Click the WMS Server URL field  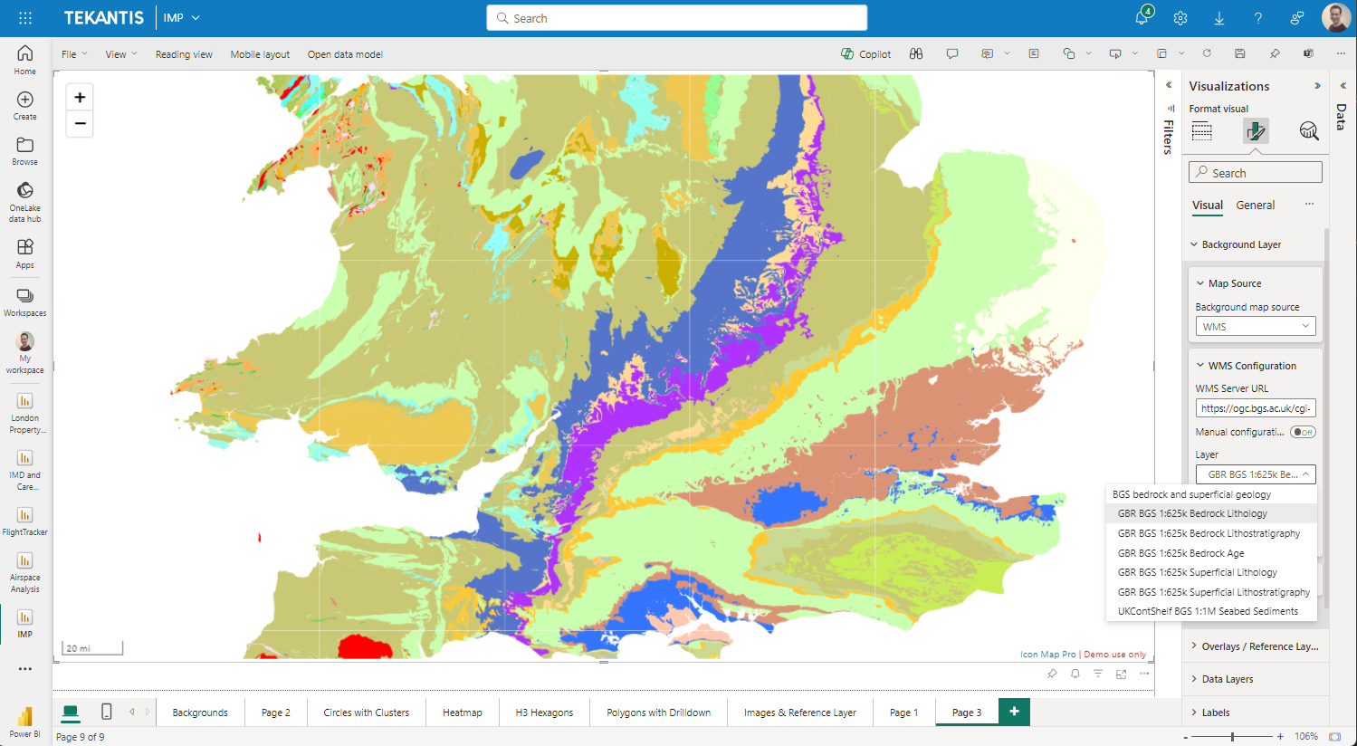click(x=1255, y=408)
